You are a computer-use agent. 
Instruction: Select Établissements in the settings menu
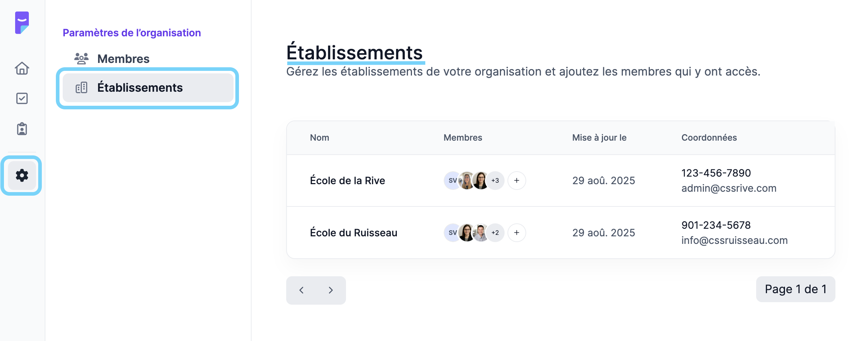click(x=148, y=88)
